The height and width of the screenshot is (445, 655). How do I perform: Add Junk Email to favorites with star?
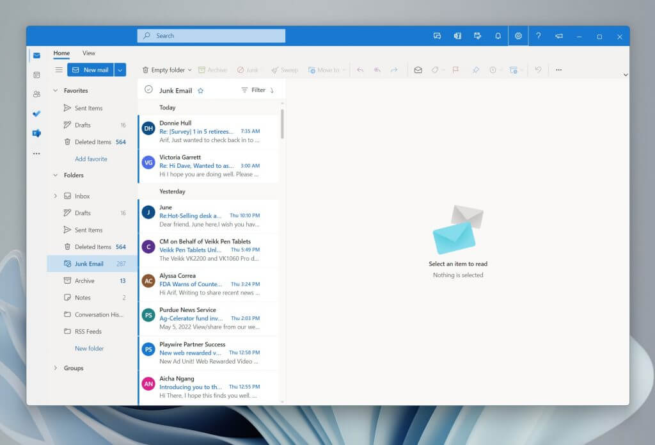[x=200, y=91]
